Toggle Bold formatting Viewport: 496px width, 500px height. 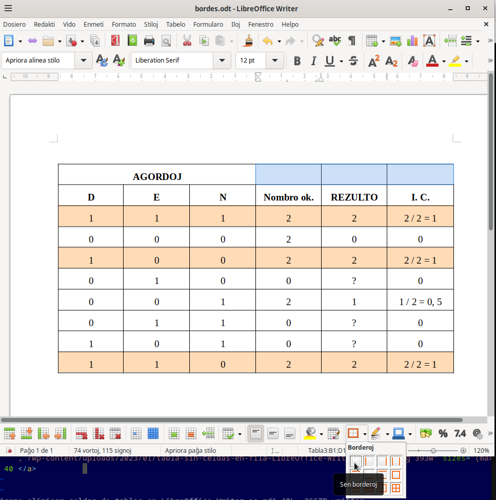297,61
